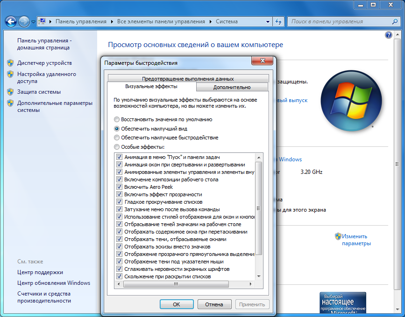Click Все элементы панели управления breadcrumb
The image size is (405, 317).
coord(161,21)
